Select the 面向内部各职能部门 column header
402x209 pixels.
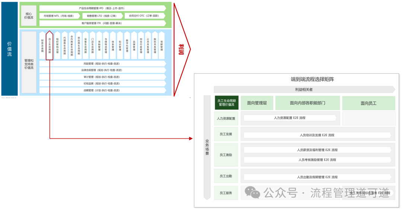307,103
